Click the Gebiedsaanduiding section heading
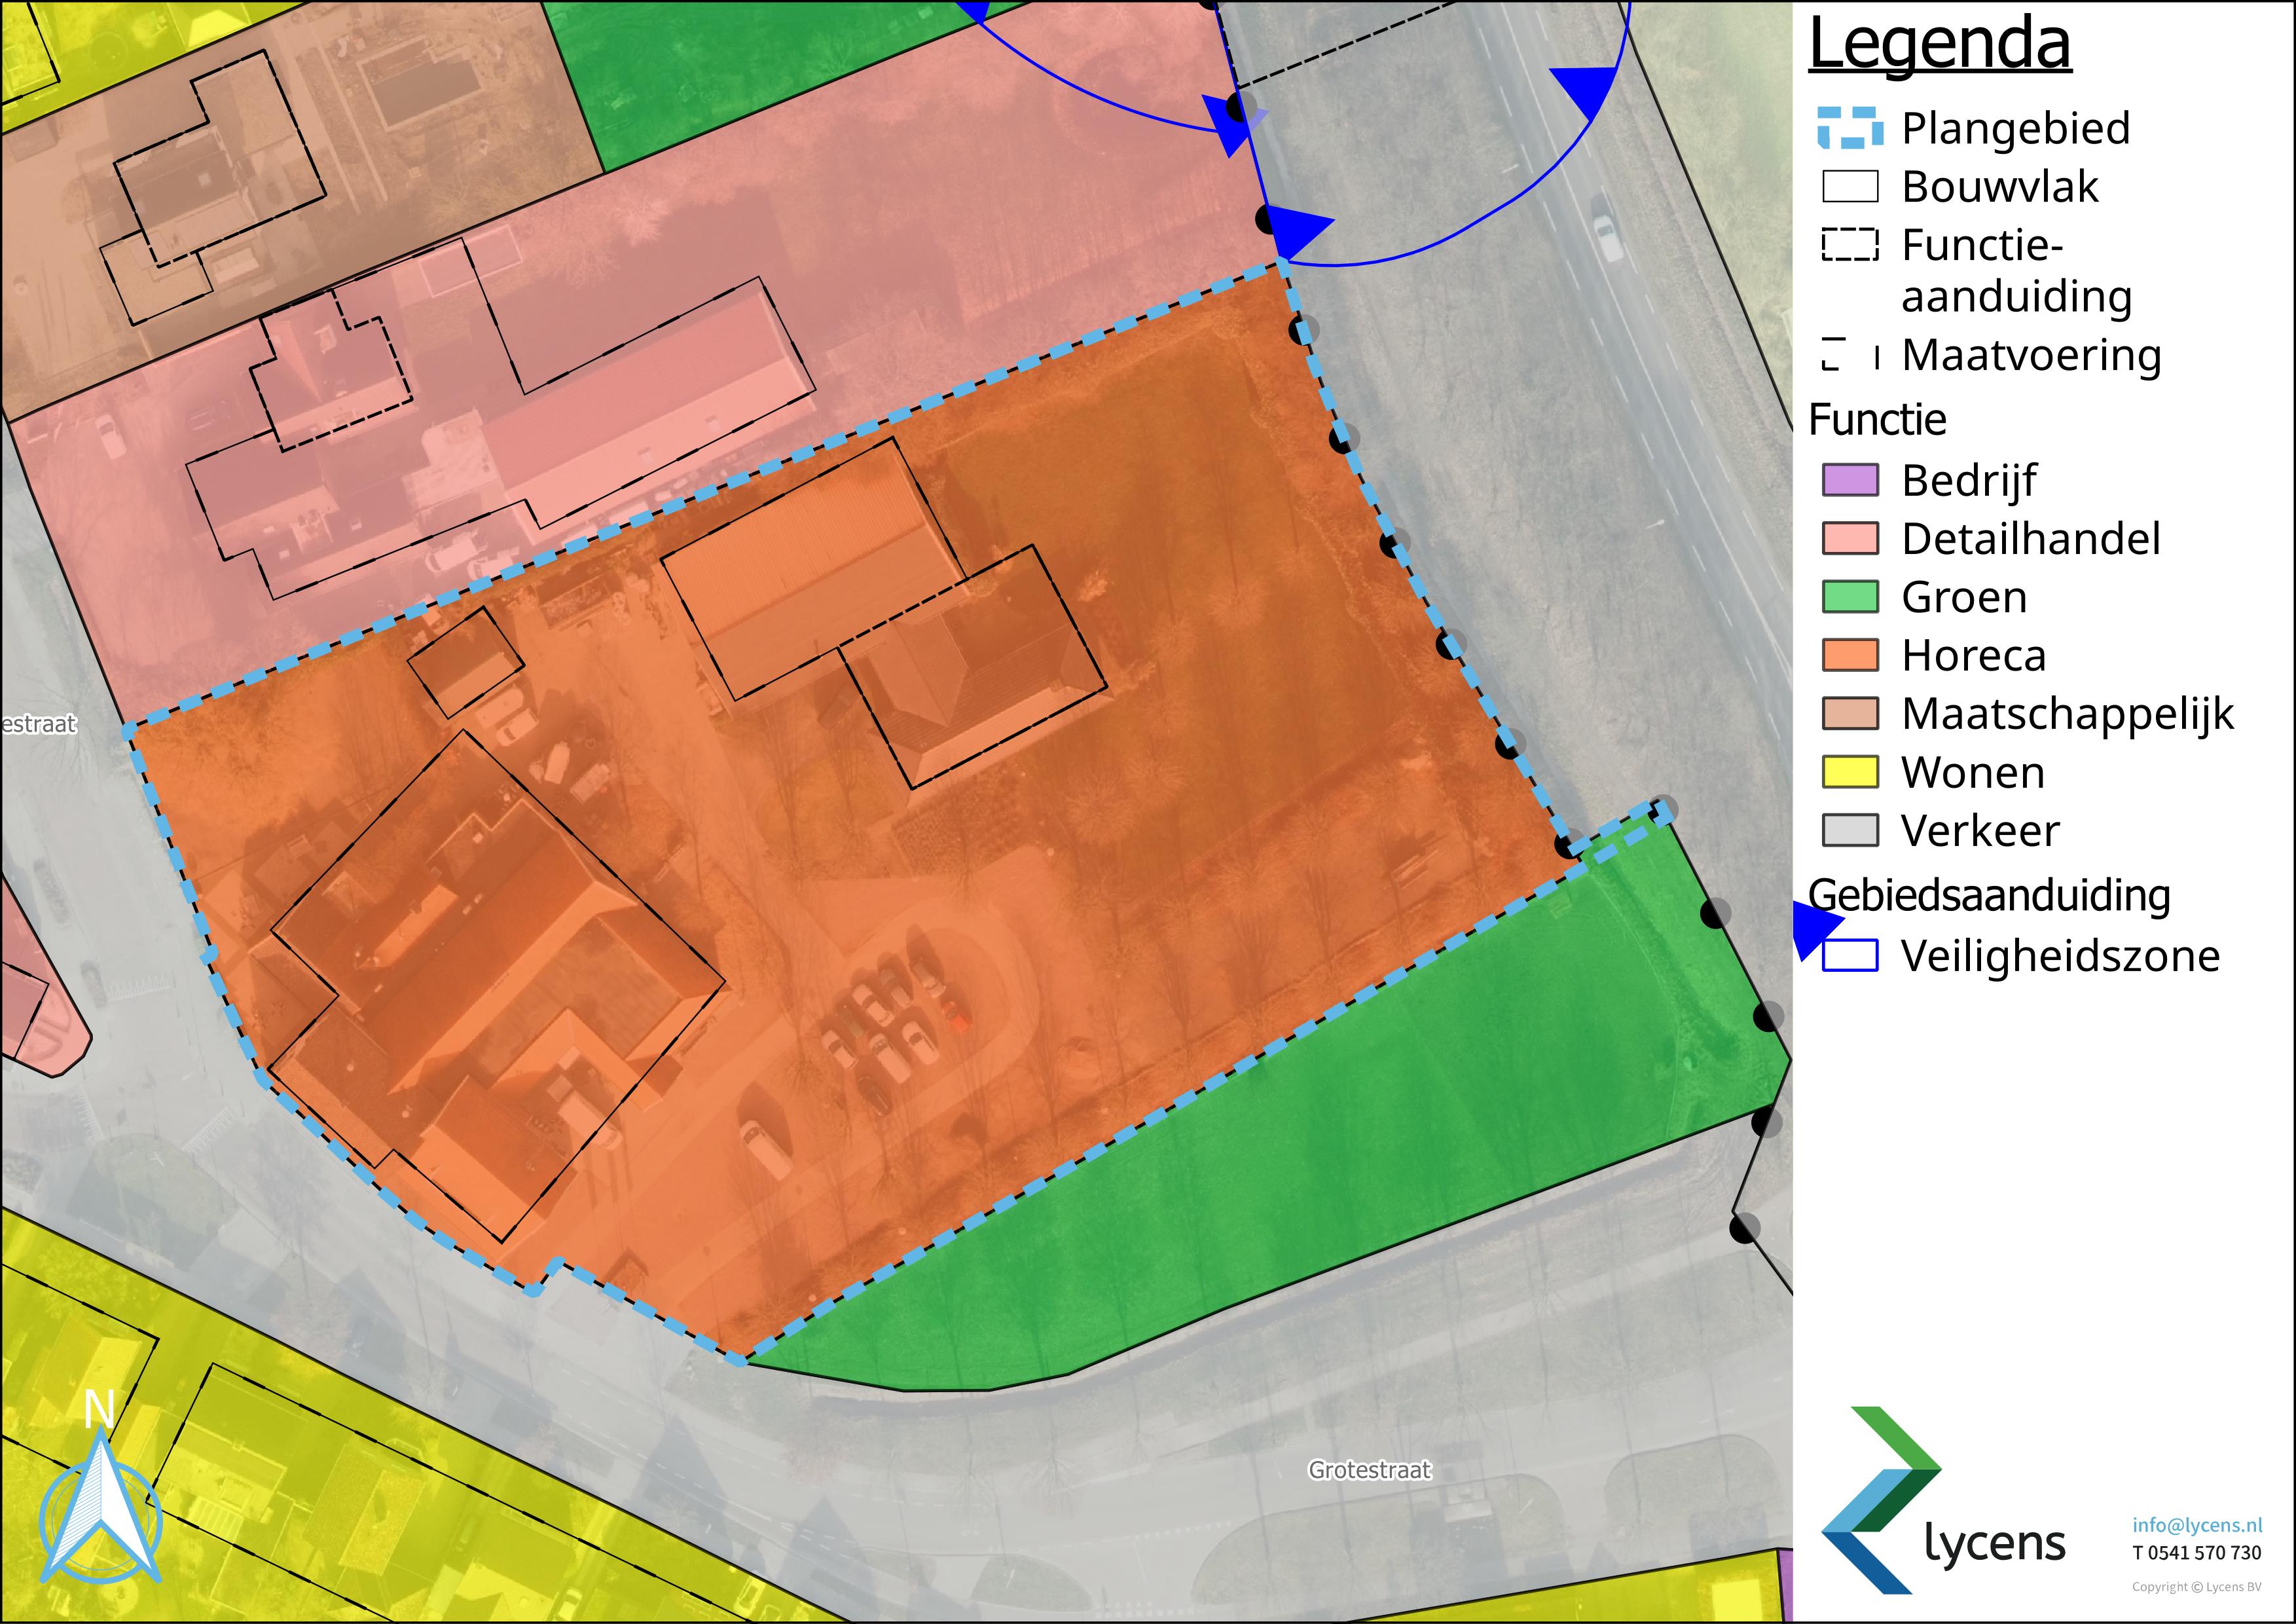Image resolution: width=2296 pixels, height=1624 pixels. (1989, 895)
